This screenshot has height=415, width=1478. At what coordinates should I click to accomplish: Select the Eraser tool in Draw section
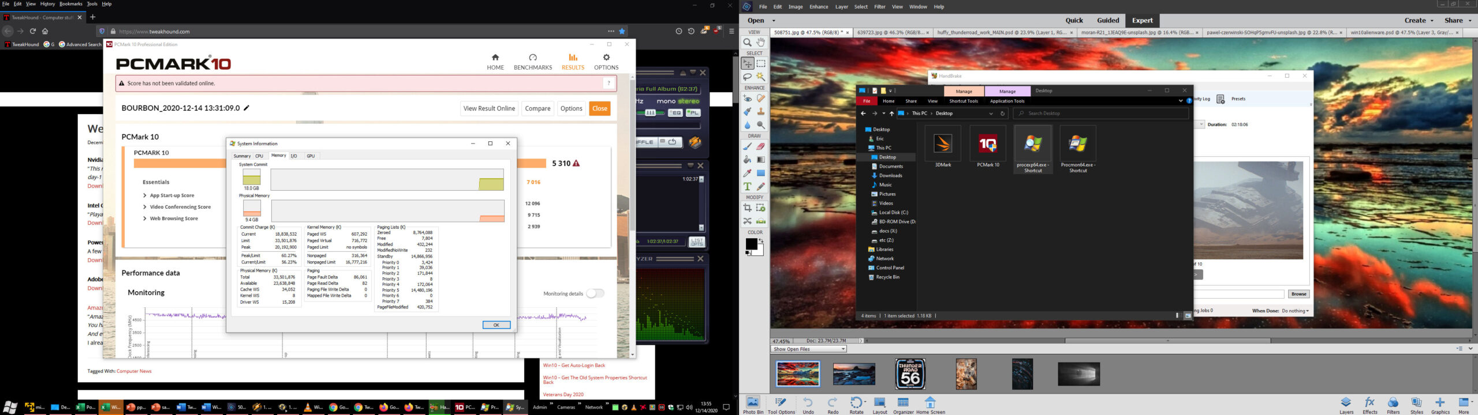[x=761, y=146]
